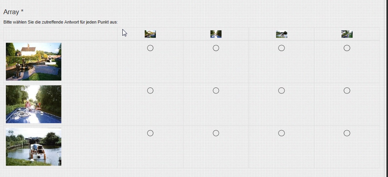Open the white canal boat row image

point(33,147)
